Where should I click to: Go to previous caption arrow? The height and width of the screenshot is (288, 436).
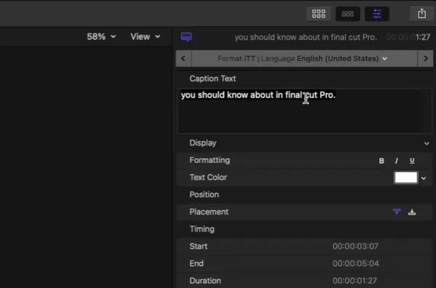point(183,58)
